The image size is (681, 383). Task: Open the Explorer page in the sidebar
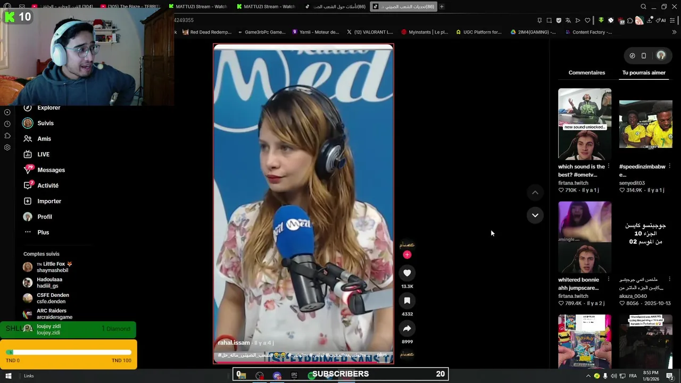pyautogui.click(x=41, y=107)
